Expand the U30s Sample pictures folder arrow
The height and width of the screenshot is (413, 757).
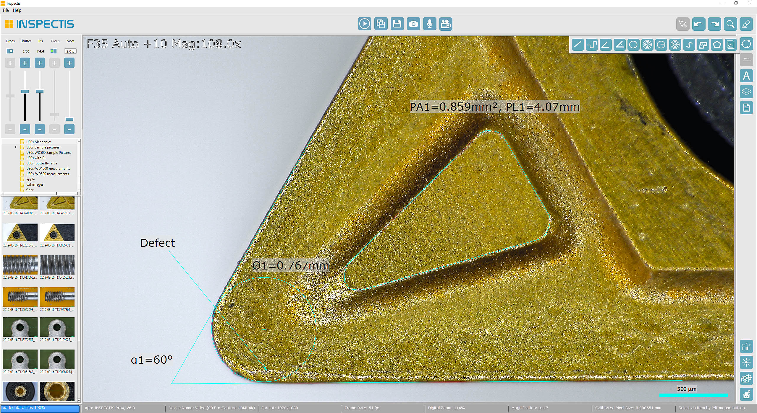pos(16,147)
